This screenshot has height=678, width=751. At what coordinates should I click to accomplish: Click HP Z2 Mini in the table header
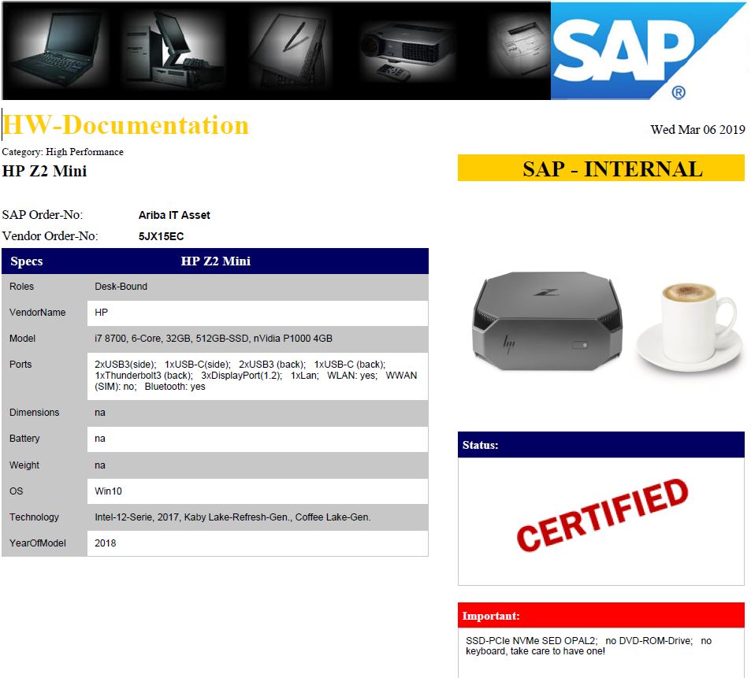[x=216, y=261]
